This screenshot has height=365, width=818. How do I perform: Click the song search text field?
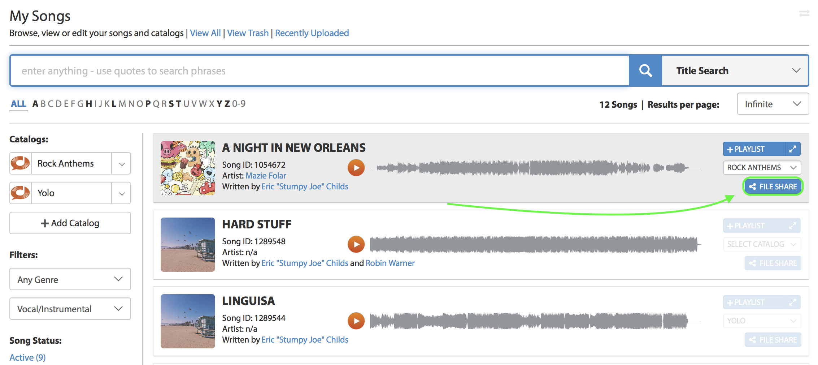pos(320,70)
